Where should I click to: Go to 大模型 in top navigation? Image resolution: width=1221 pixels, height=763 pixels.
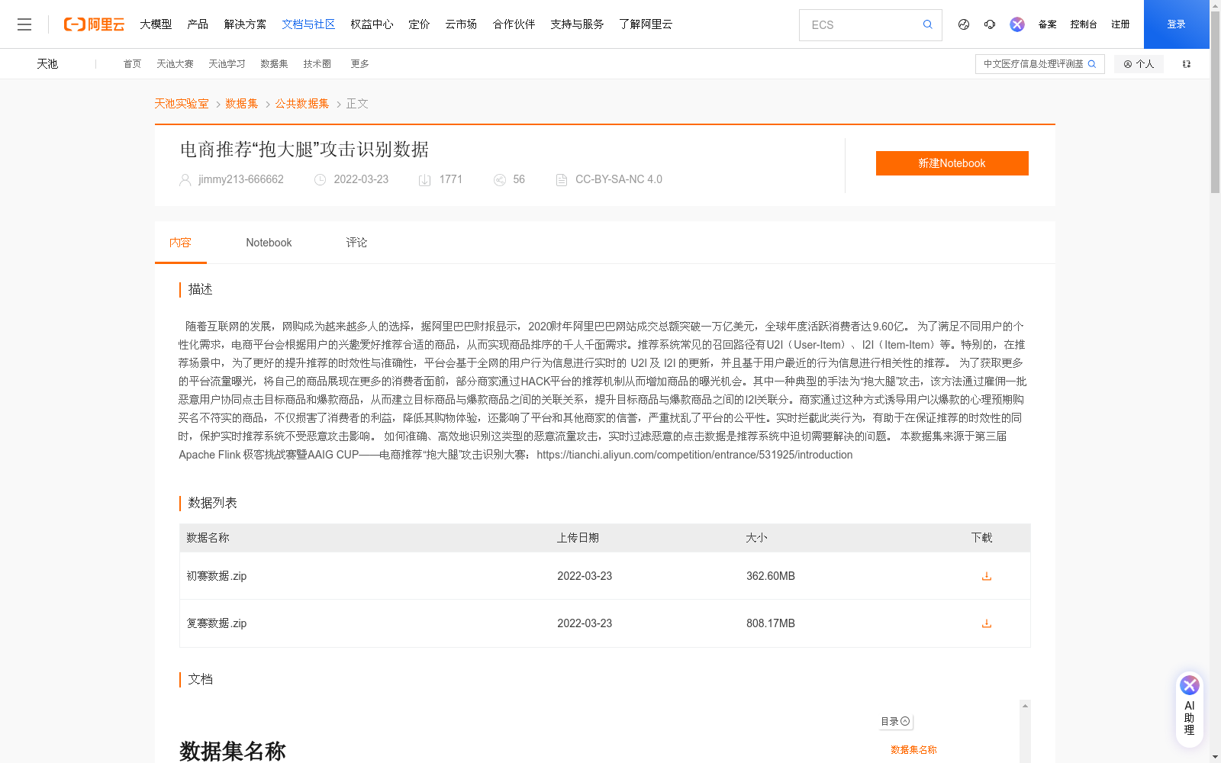tap(156, 24)
